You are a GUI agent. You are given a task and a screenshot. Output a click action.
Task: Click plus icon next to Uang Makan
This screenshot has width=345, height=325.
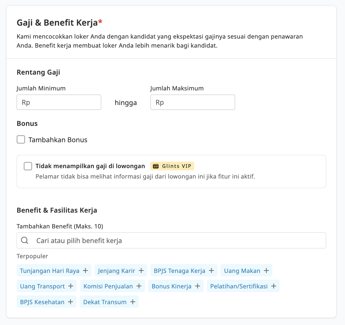pos(266,270)
